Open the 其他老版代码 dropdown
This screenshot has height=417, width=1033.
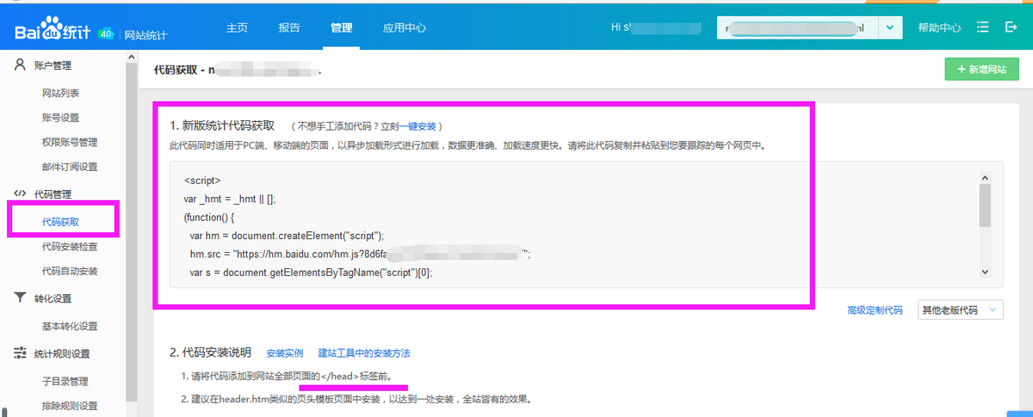[x=961, y=310]
